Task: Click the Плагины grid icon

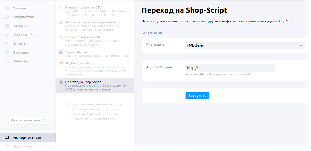Action: point(7,61)
